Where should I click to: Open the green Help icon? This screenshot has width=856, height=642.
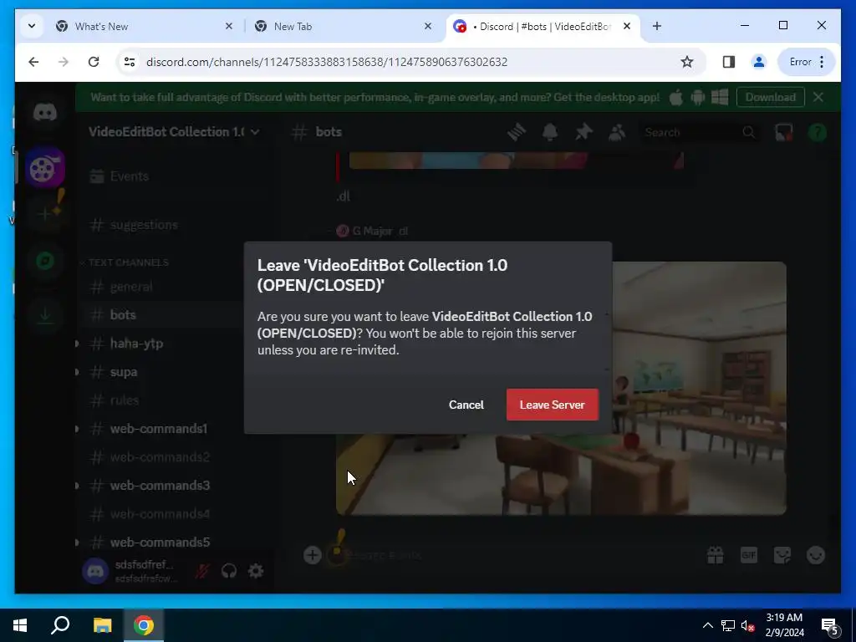[x=818, y=132]
